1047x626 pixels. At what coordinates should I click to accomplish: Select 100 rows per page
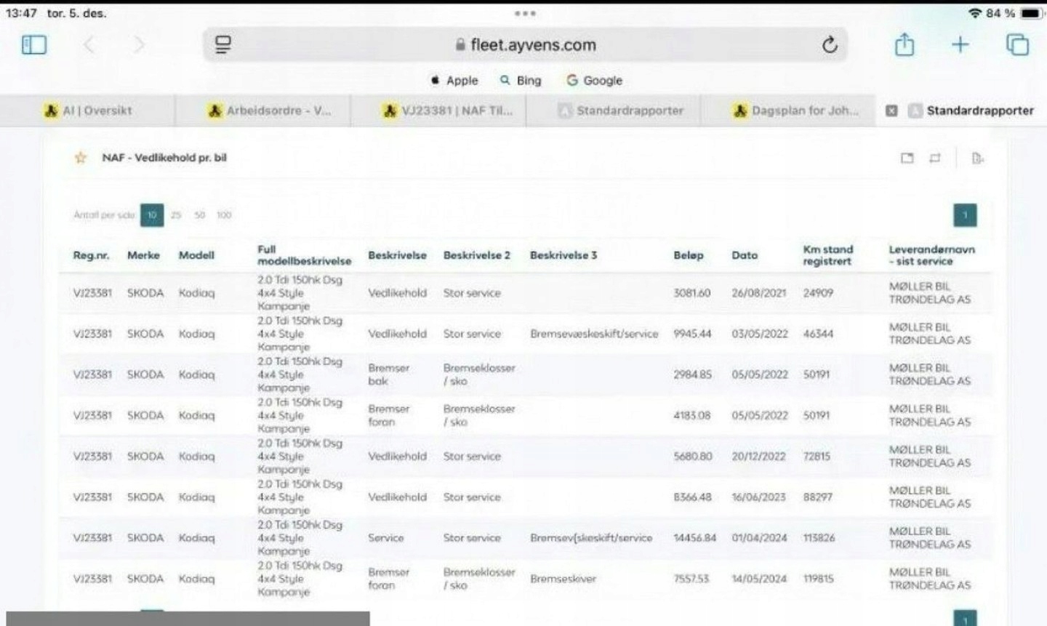pos(224,215)
